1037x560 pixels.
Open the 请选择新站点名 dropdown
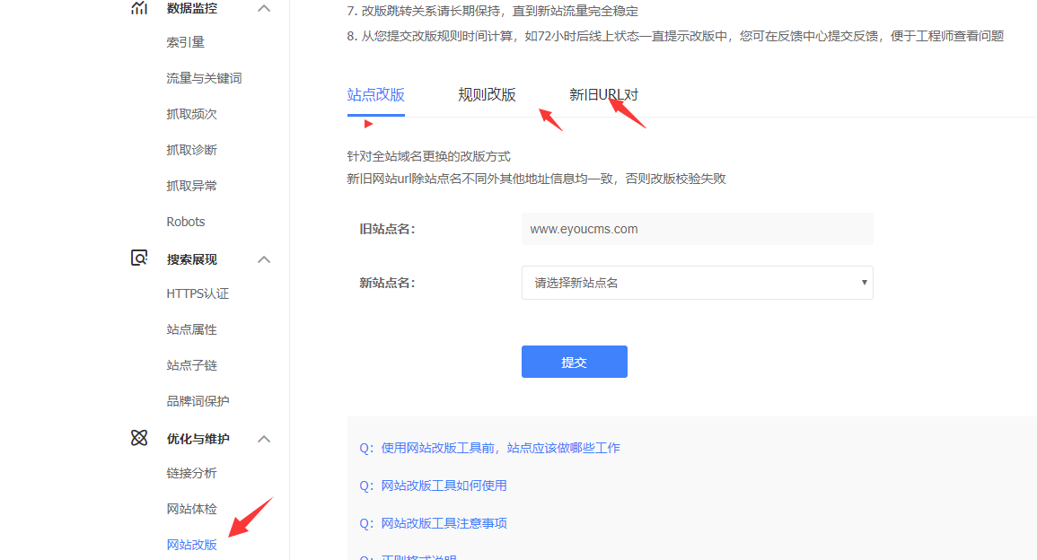click(x=697, y=283)
